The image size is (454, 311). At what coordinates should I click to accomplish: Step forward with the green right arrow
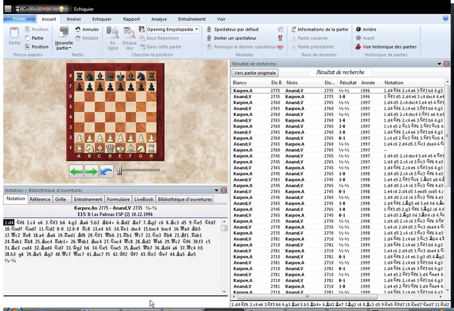91,172
